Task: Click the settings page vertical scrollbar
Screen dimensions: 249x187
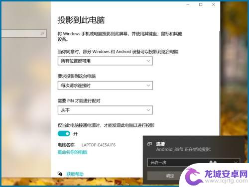Action: [x=220, y=83]
